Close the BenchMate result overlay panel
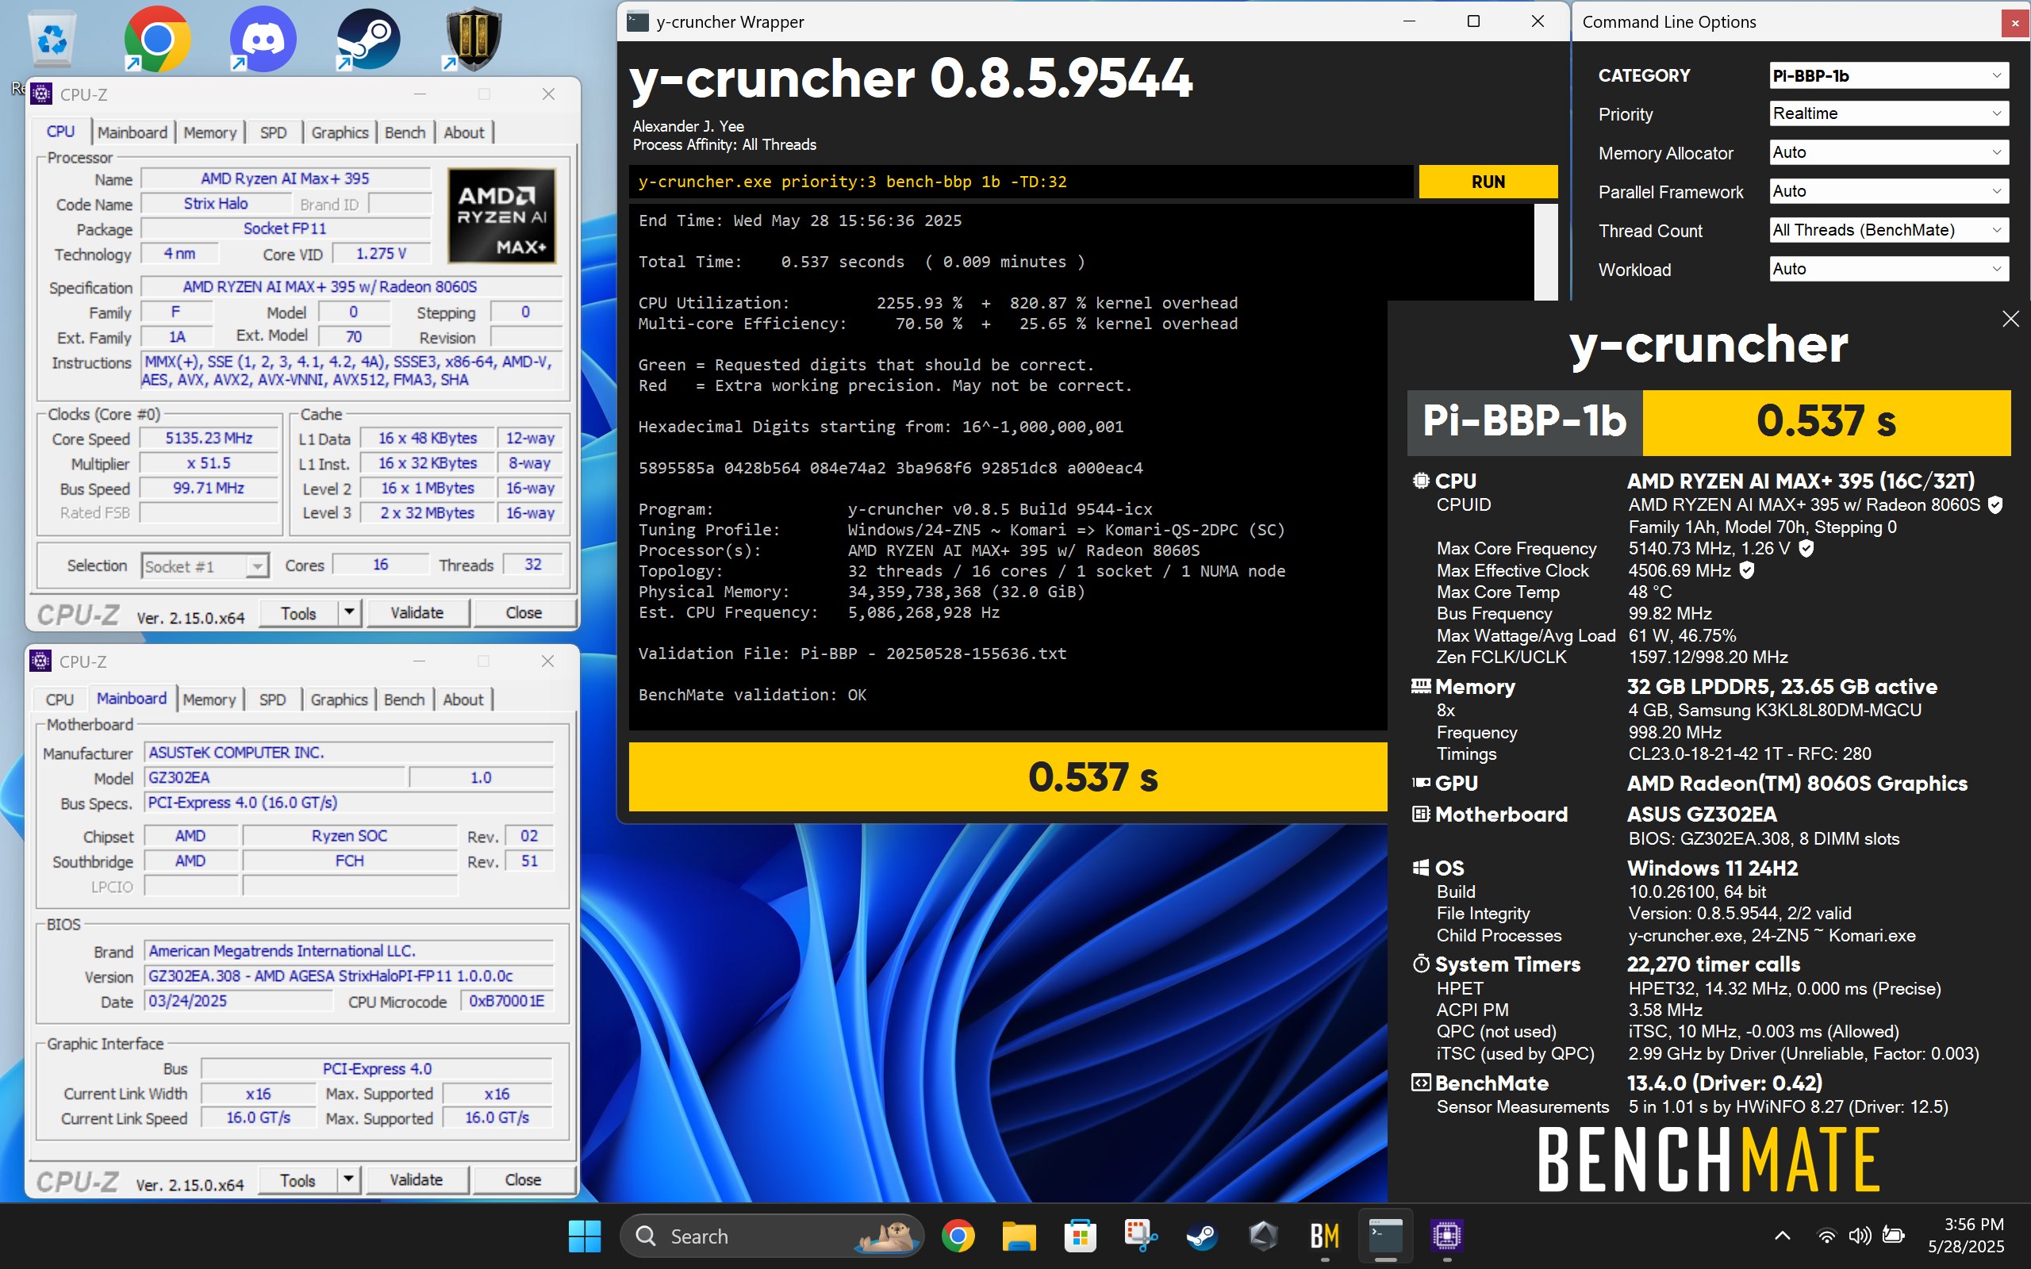2031x1269 pixels. point(2010,319)
